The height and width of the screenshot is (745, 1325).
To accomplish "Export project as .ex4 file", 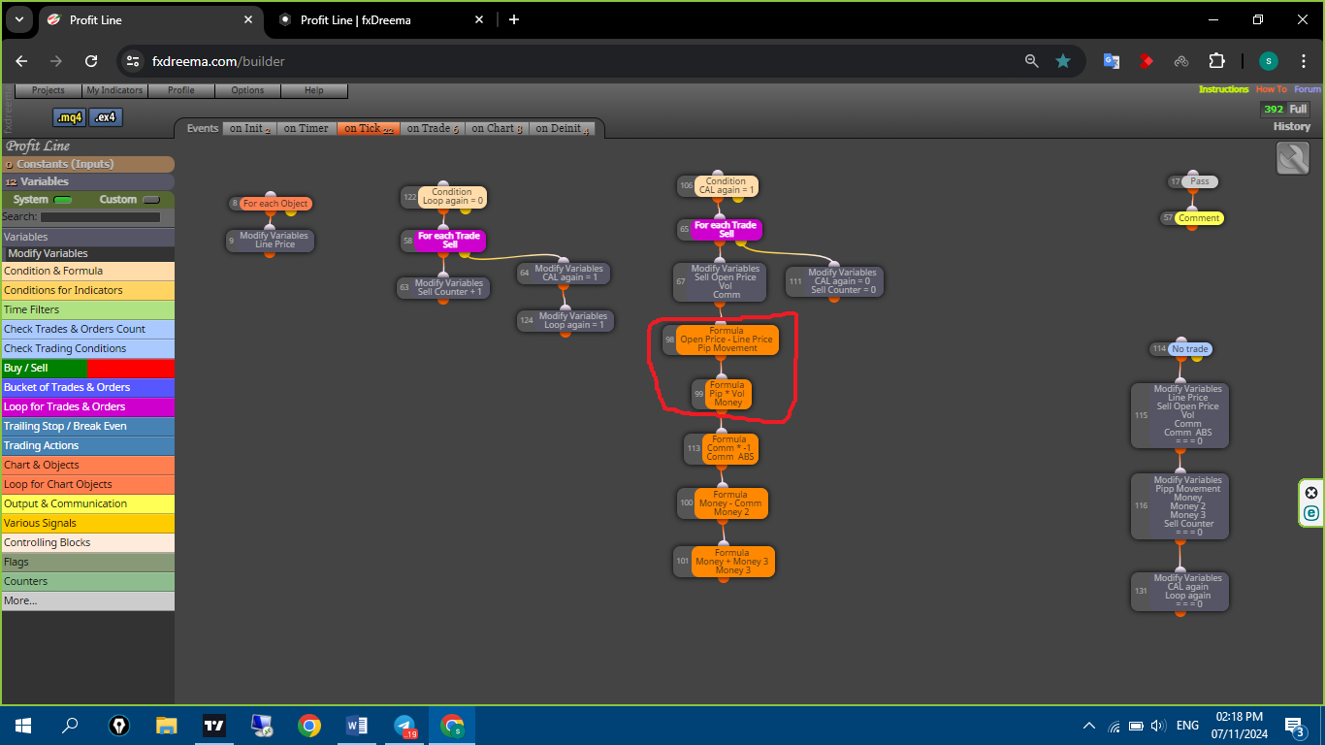I will coord(106,117).
